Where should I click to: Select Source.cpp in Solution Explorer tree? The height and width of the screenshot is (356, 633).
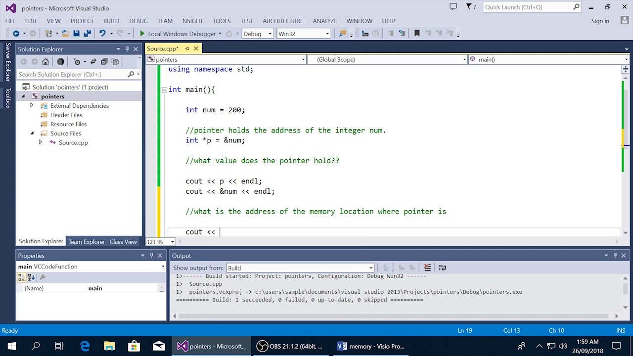point(73,143)
